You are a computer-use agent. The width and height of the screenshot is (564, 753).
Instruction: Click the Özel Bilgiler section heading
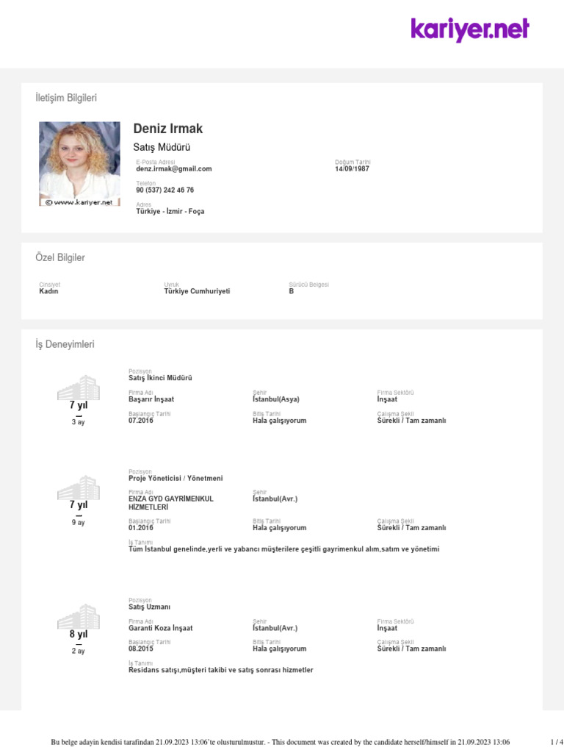pyautogui.click(x=60, y=257)
